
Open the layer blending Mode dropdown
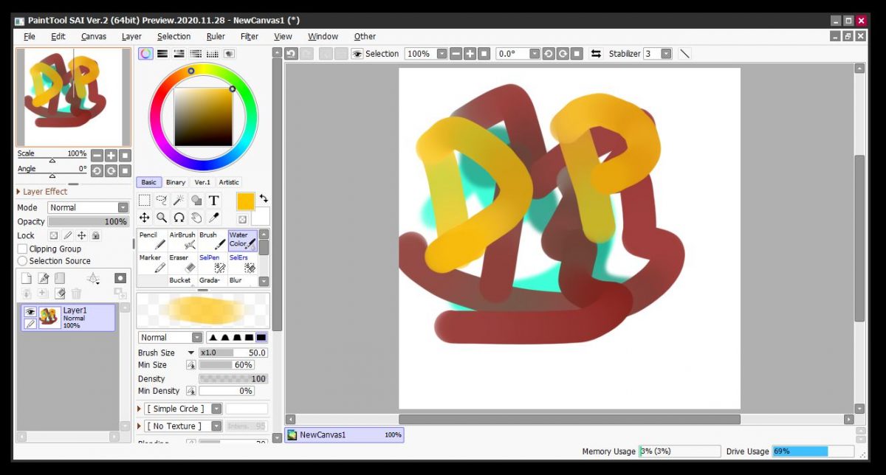point(123,208)
